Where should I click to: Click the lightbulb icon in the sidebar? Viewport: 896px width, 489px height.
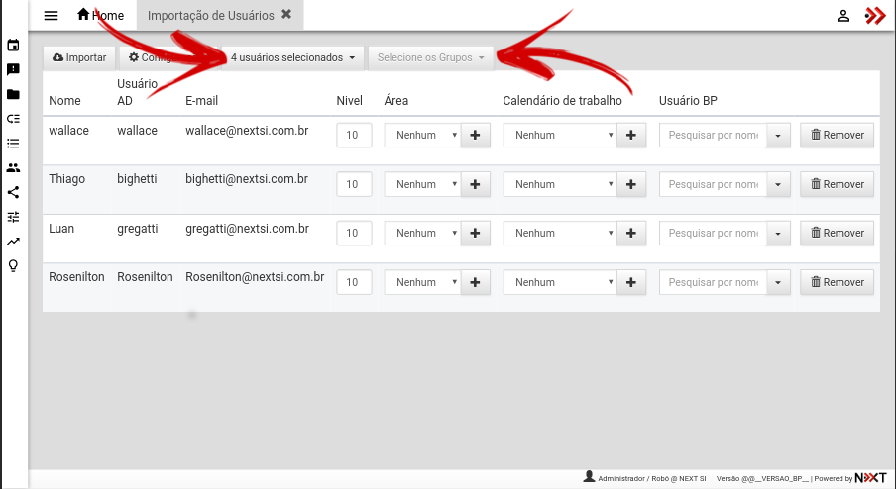tap(13, 265)
